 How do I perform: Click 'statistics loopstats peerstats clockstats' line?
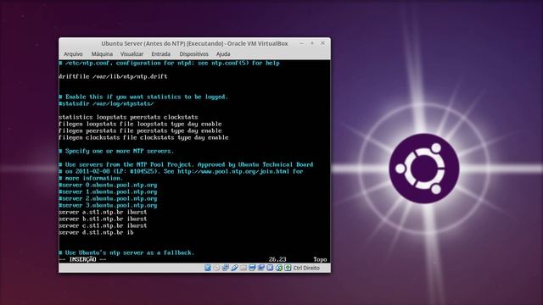coord(128,117)
